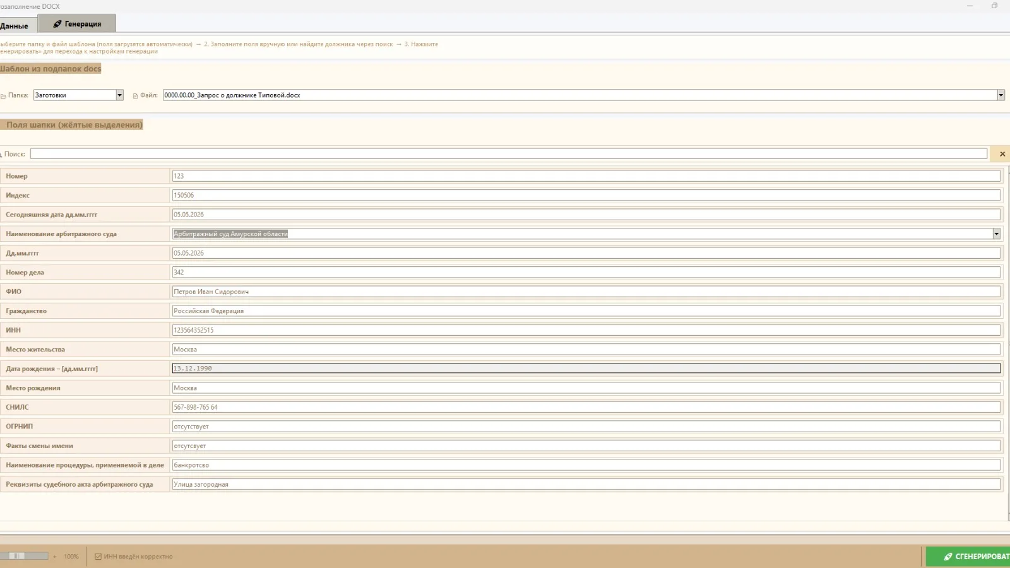This screenshot has width=1010, height=568.
Task: Click the Дд.мм.гггг date field
Action: (x=586, y=253)
